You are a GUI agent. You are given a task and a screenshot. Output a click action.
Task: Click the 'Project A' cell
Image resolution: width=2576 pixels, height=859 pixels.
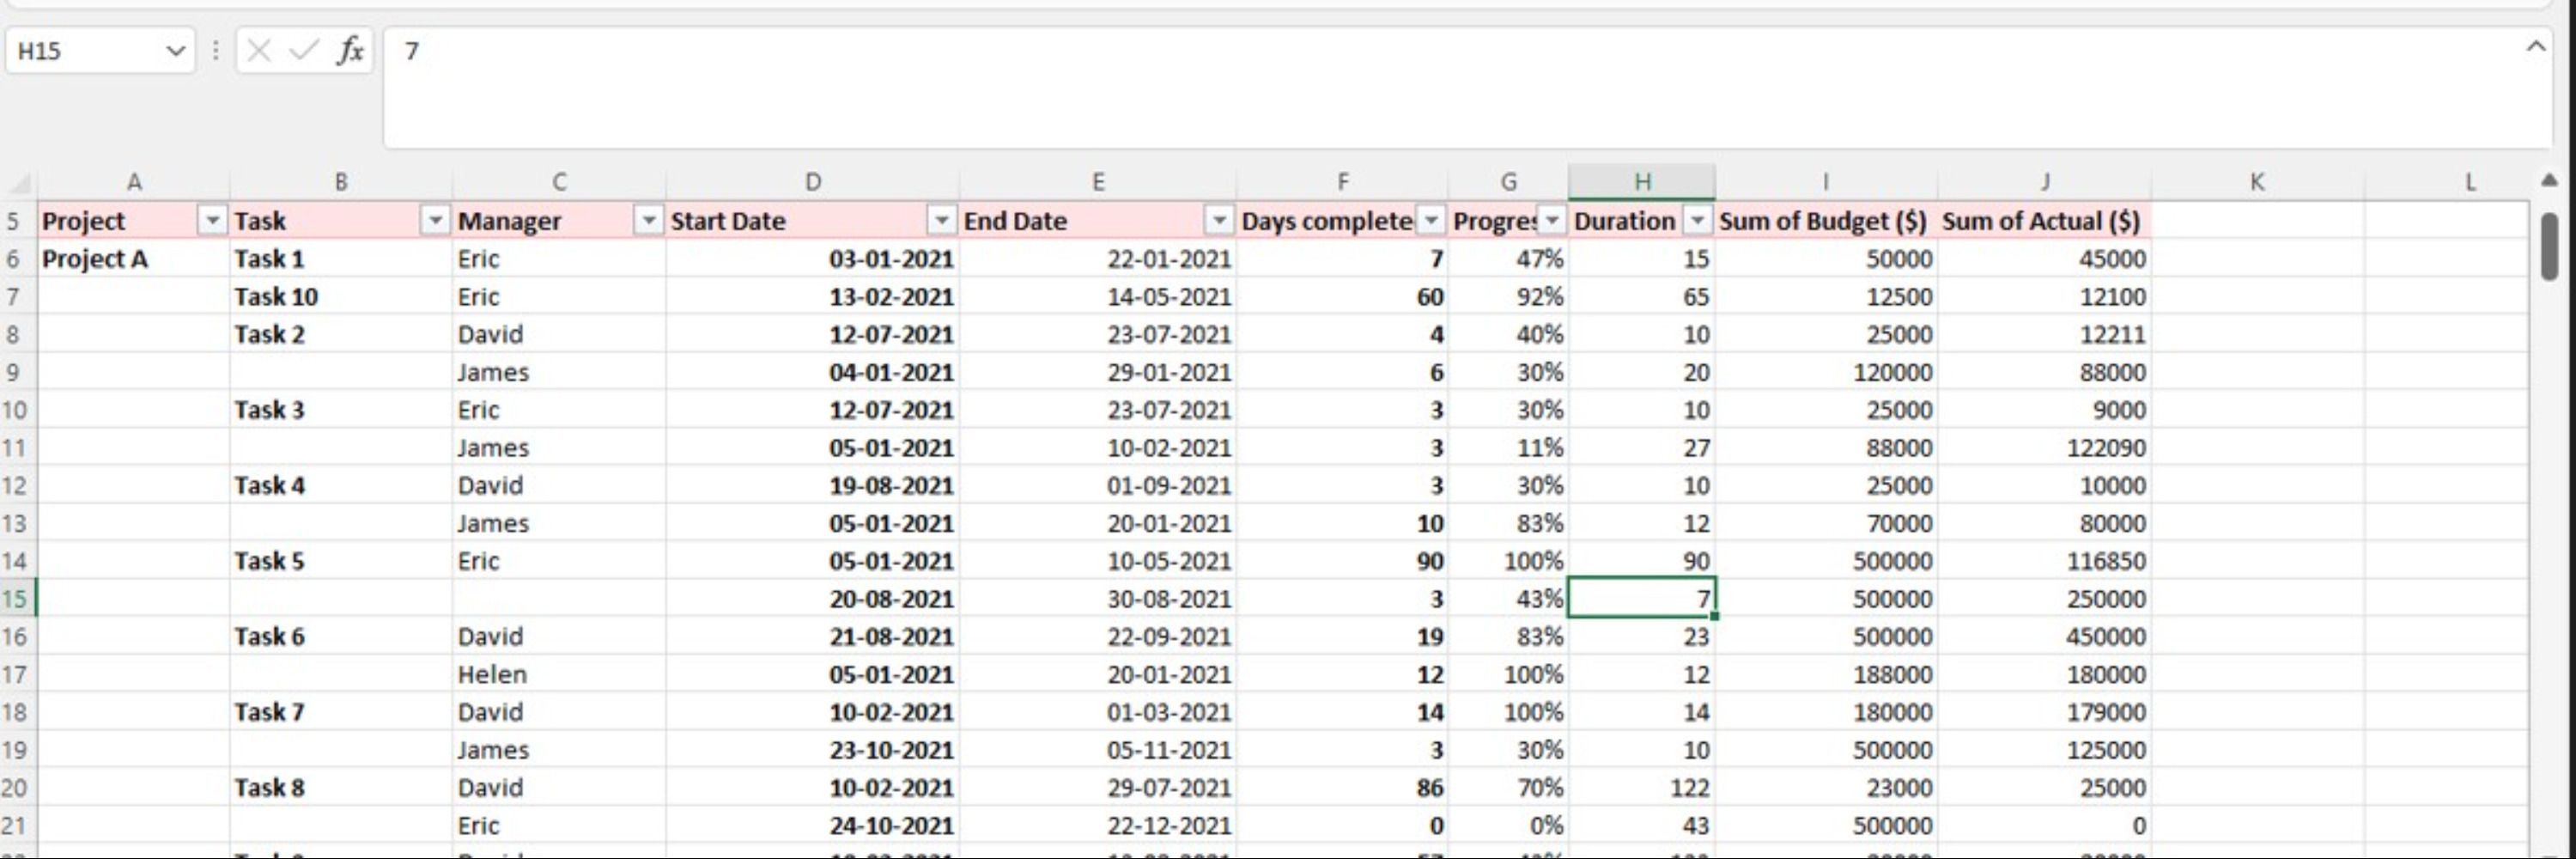click(x=134, y=259)
